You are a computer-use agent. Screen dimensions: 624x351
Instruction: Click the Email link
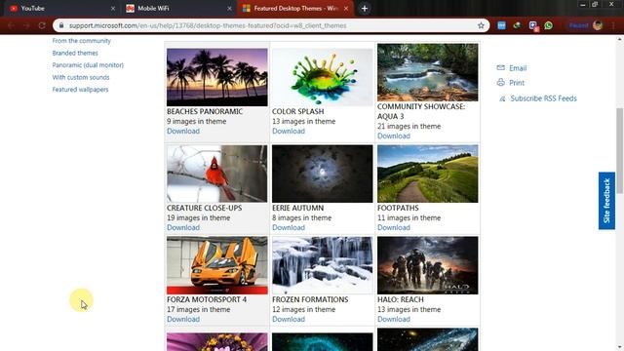[x=518, y=68]
